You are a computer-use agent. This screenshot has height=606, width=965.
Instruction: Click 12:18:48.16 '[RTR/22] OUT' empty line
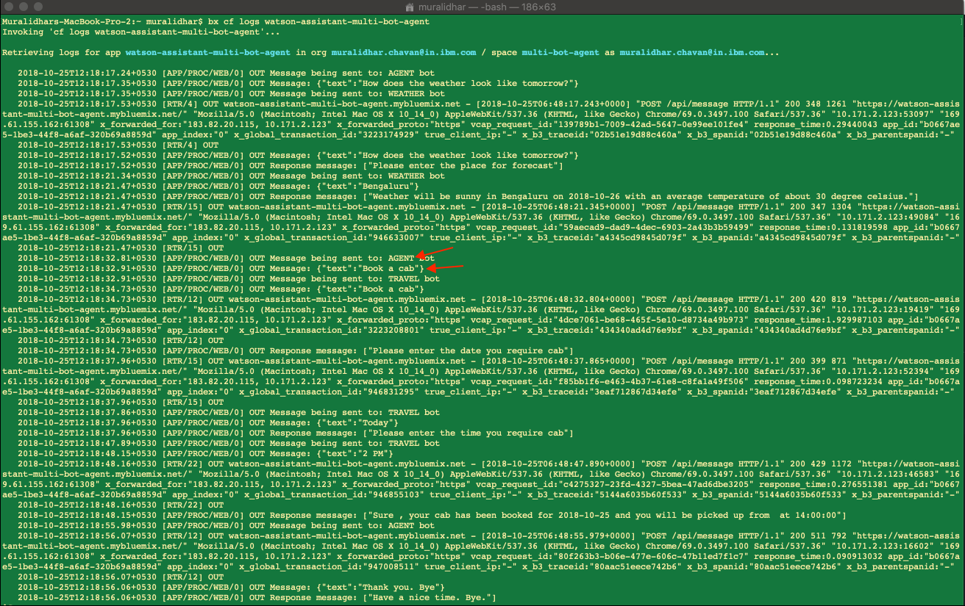121,505
